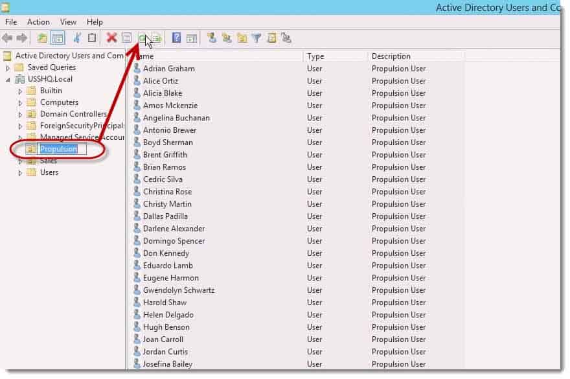
Task: Click the Propulsion OU name edit field
Action: pos(62,149)
